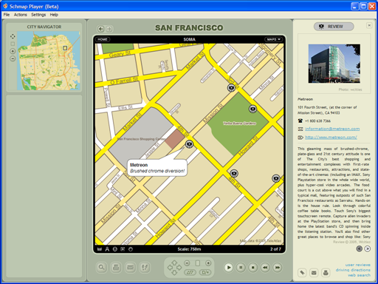Click the square box icon in City Navigator
The width and height of the screenshot is (378, 284).
[x=13, y=44]
